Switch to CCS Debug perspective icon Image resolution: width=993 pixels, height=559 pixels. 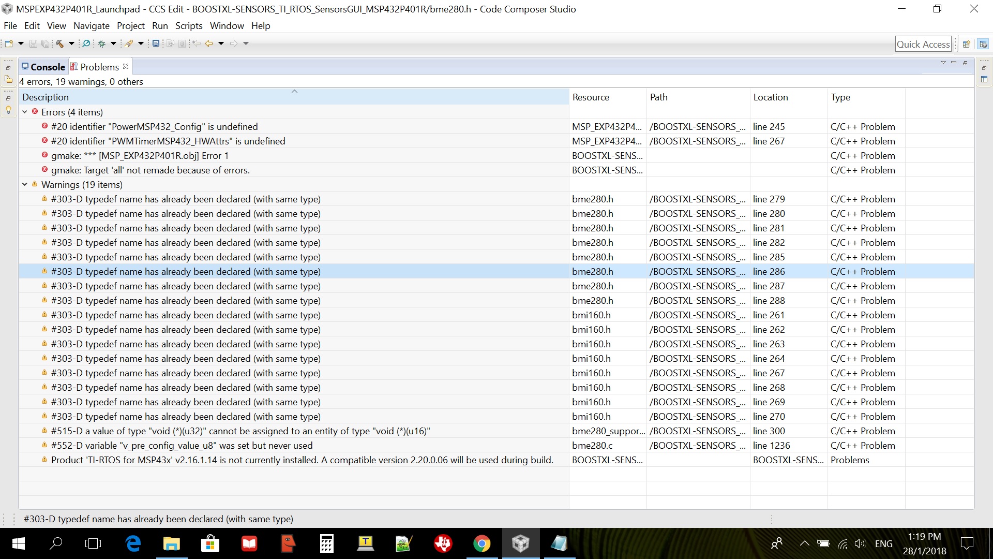pos(983,45)
